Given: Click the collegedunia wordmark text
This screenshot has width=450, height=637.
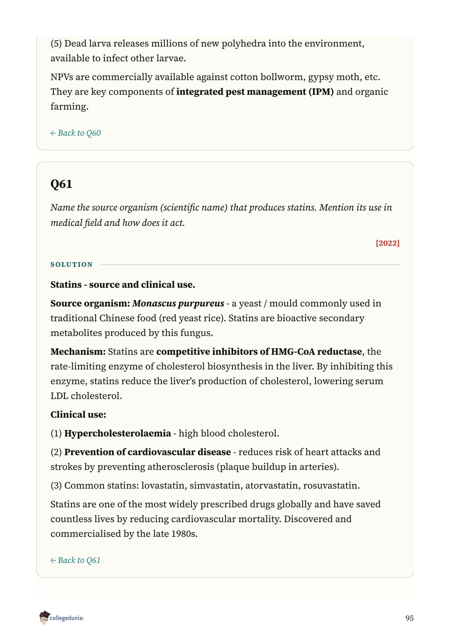Looking at the screenshot, I should pyautogui.click(x=66, y=618).
